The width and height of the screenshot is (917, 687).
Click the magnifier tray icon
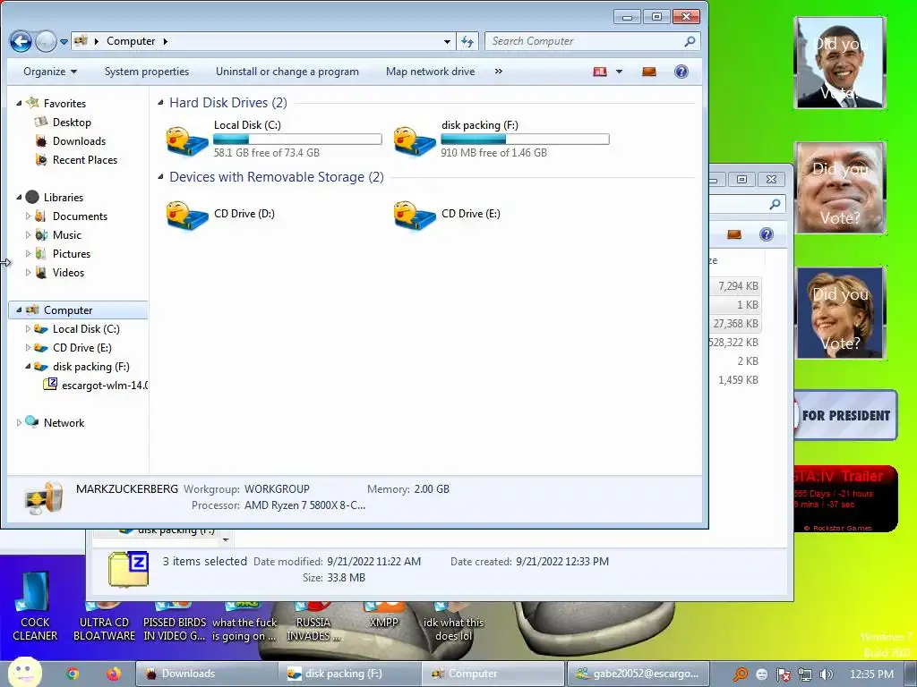[x=741, y=674]
